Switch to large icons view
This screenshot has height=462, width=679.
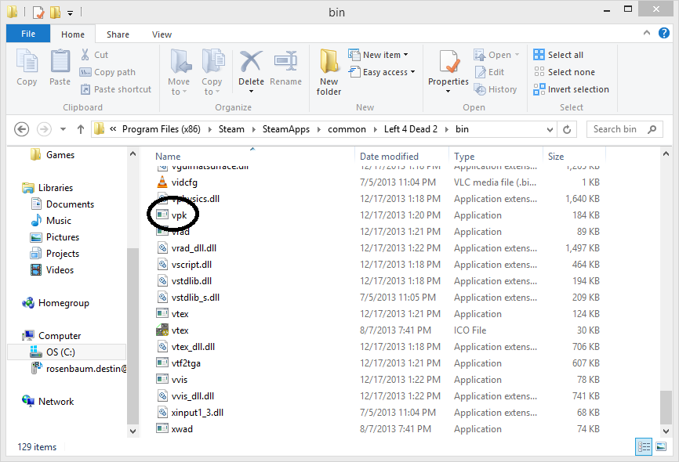pyautogui.click(x=661, y=446)
